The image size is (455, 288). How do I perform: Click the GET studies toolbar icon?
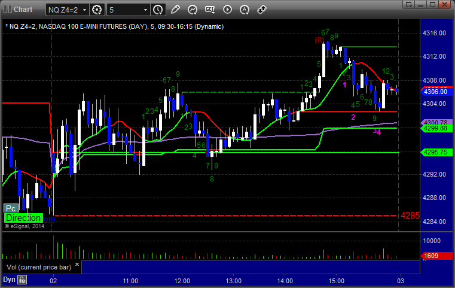[x=210, y=10]
